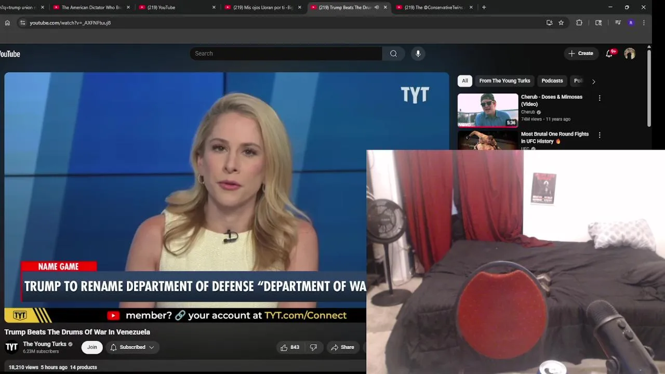Open the YouTube account avatar menu
The width and height of the screenshot is (665, 374).
[630, 54]
